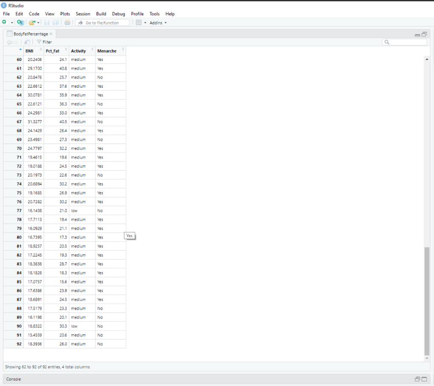Sort the BMI column
Viewport: 434px width, 386px height.
pos(29,50)
